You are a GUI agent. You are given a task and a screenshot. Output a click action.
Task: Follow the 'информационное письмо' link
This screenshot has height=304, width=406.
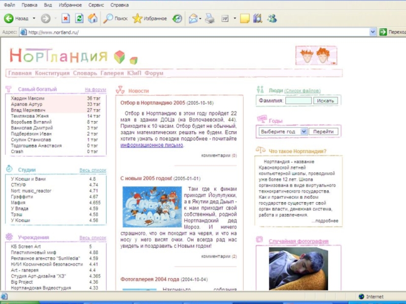tap(152, 145)
